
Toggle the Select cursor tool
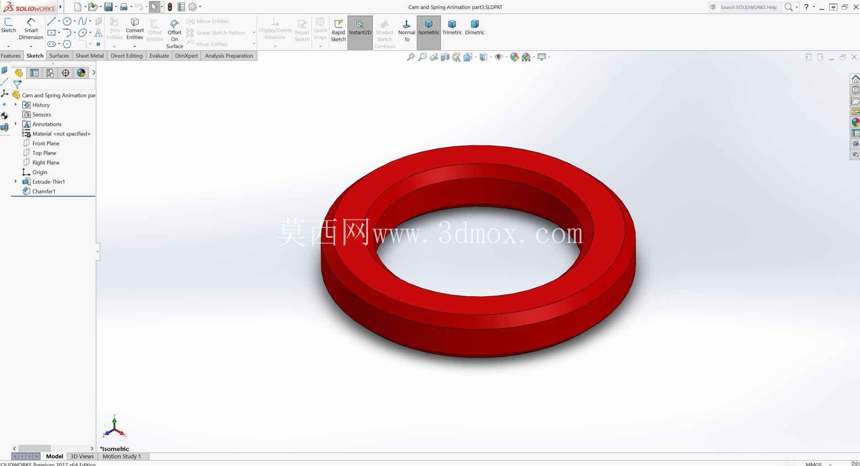click(x=154, y=7)
